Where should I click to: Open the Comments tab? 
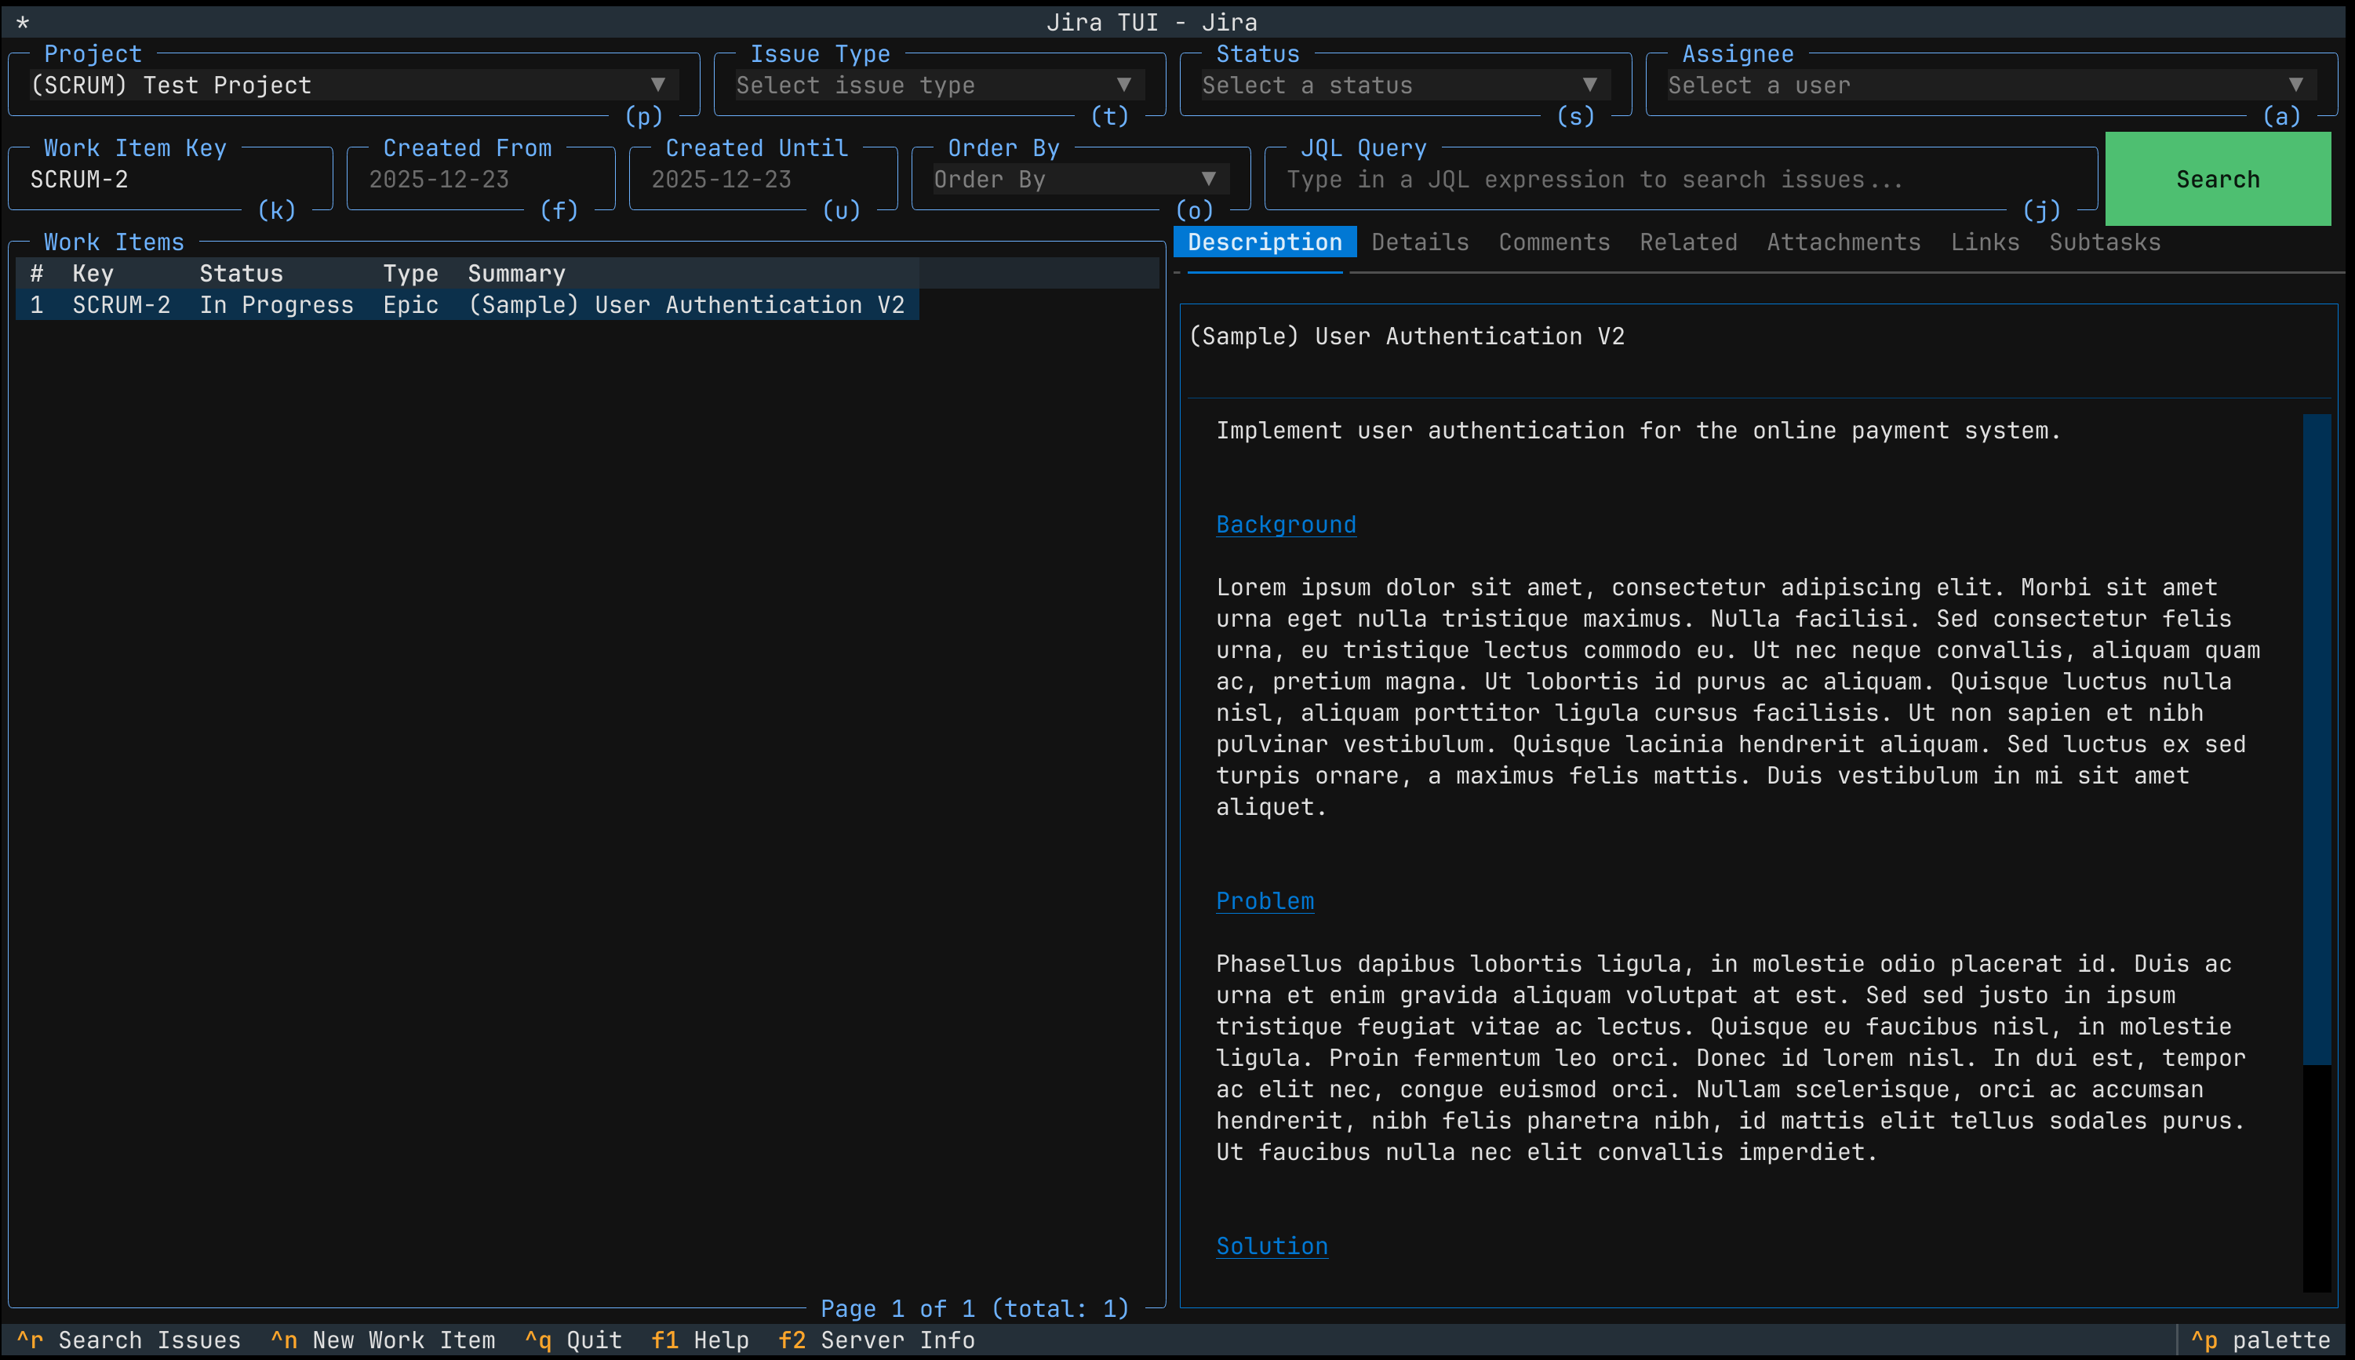point(1554,242)
